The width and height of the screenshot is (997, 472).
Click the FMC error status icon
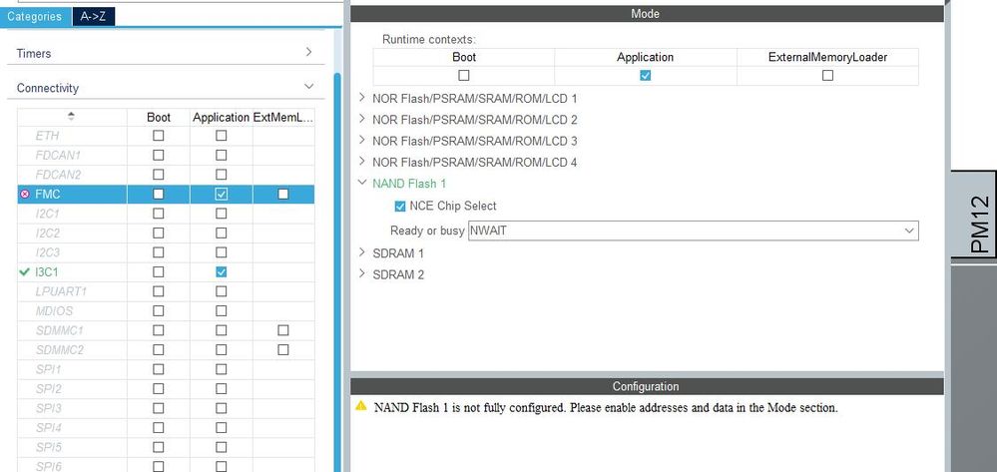pos(25,194)
